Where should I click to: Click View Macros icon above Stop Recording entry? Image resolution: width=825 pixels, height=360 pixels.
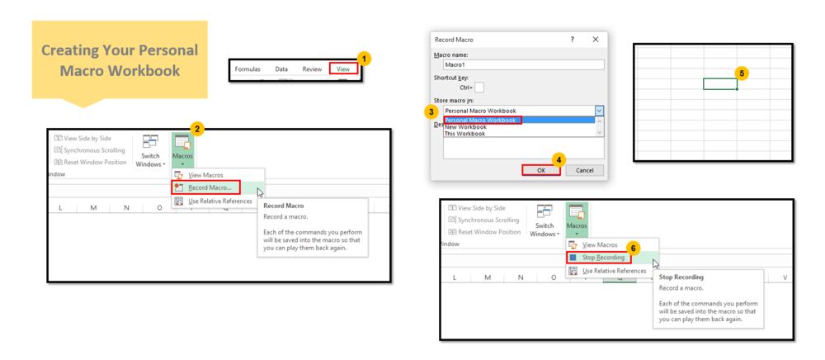click(573, 245)
